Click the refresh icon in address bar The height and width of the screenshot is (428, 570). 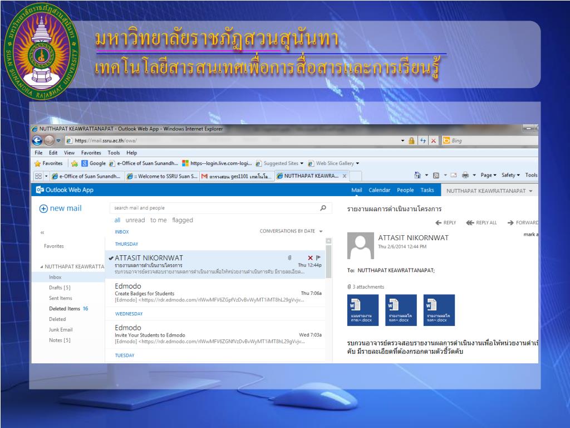(423, 140)
